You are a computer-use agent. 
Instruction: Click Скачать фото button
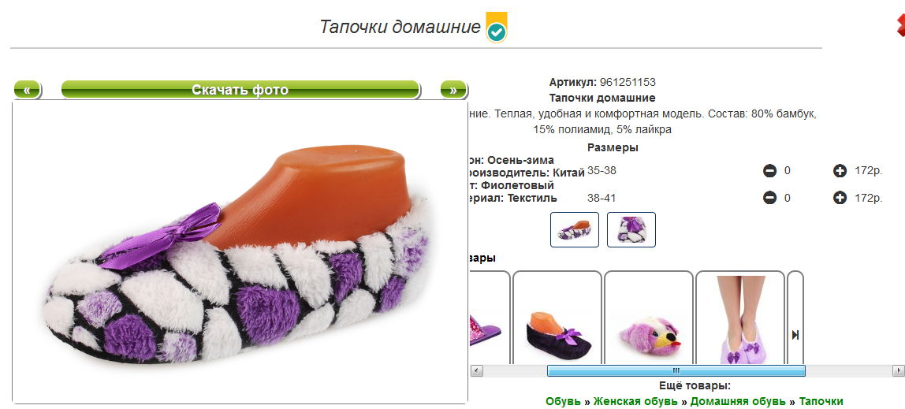[240, 89]
